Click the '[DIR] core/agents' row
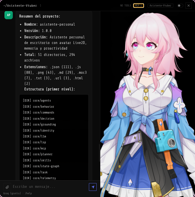This screenshot has width=195, height=197. [x=37, y=100]
